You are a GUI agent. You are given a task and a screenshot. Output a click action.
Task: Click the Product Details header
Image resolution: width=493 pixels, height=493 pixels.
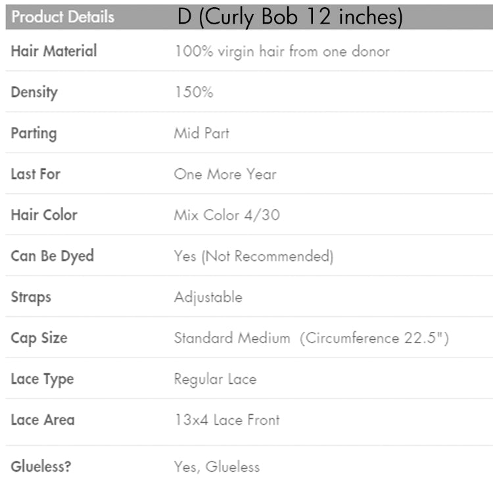tap(62, 17)
